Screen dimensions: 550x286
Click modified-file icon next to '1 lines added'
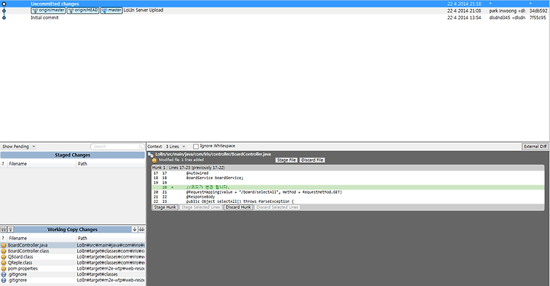coord(154,160)
